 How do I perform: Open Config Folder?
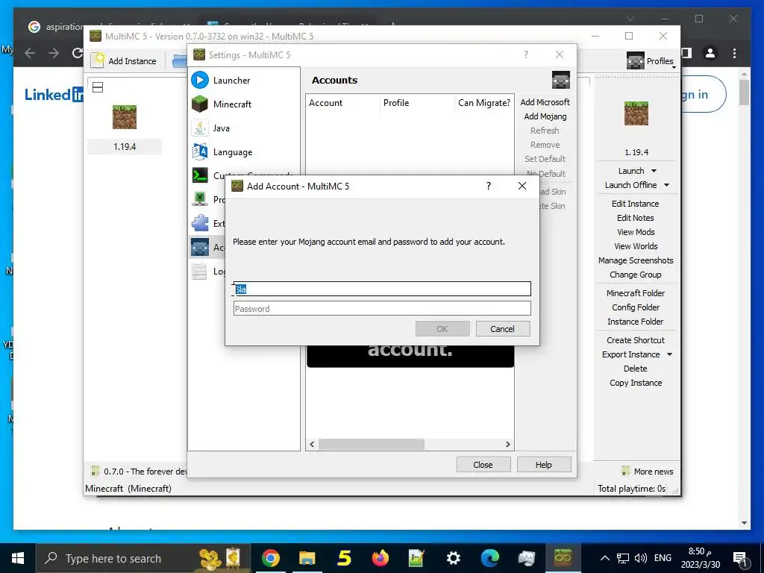click(635, 307)
